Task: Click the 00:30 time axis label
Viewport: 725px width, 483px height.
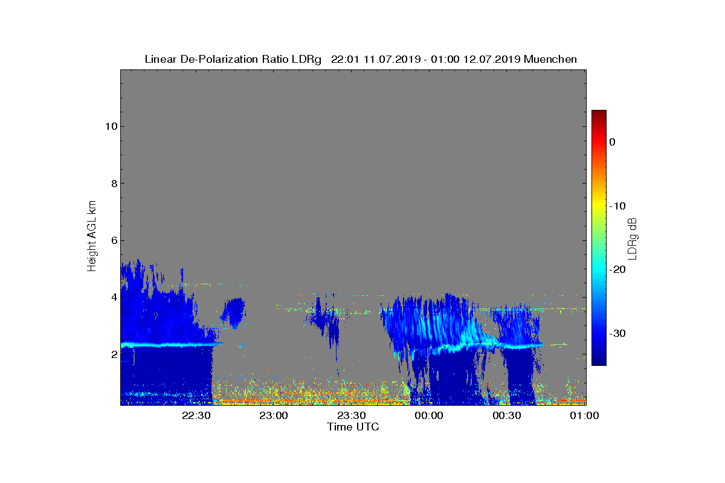Action: click(x=507, y=415)
